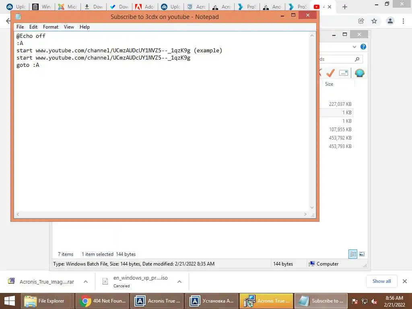This screenshot has height=309, width=412.
Task: Click the line ending with '(example)'
Action: coord(119,50)
